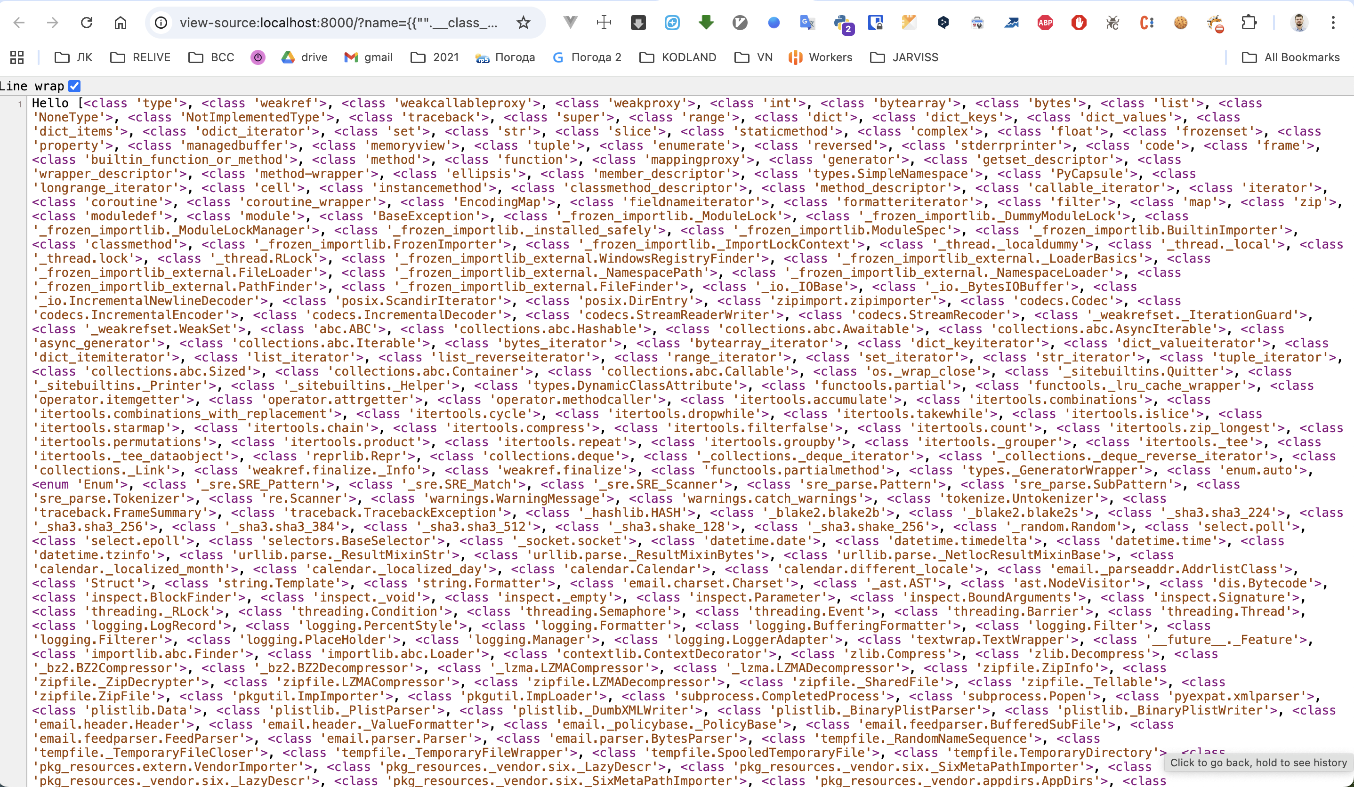Open the dark hexagon extension icon
The height and width of the screenshot is (787, 1354).
(943, 23)
